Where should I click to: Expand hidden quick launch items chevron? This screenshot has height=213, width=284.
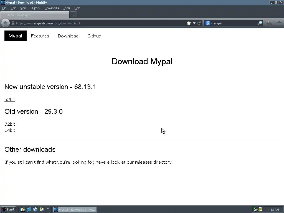click(48, 209)
